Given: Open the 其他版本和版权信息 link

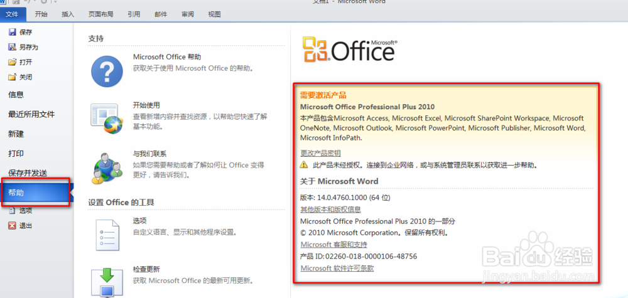Looking at the screenshot, I should coord(330,209).
